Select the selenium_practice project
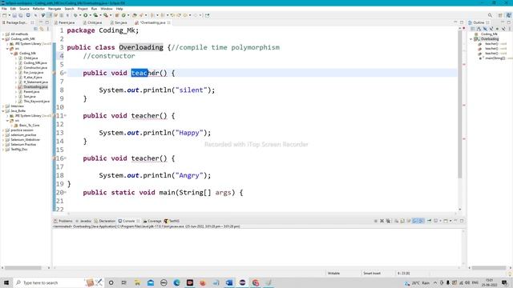513x288 pixels. pos(23,135)
